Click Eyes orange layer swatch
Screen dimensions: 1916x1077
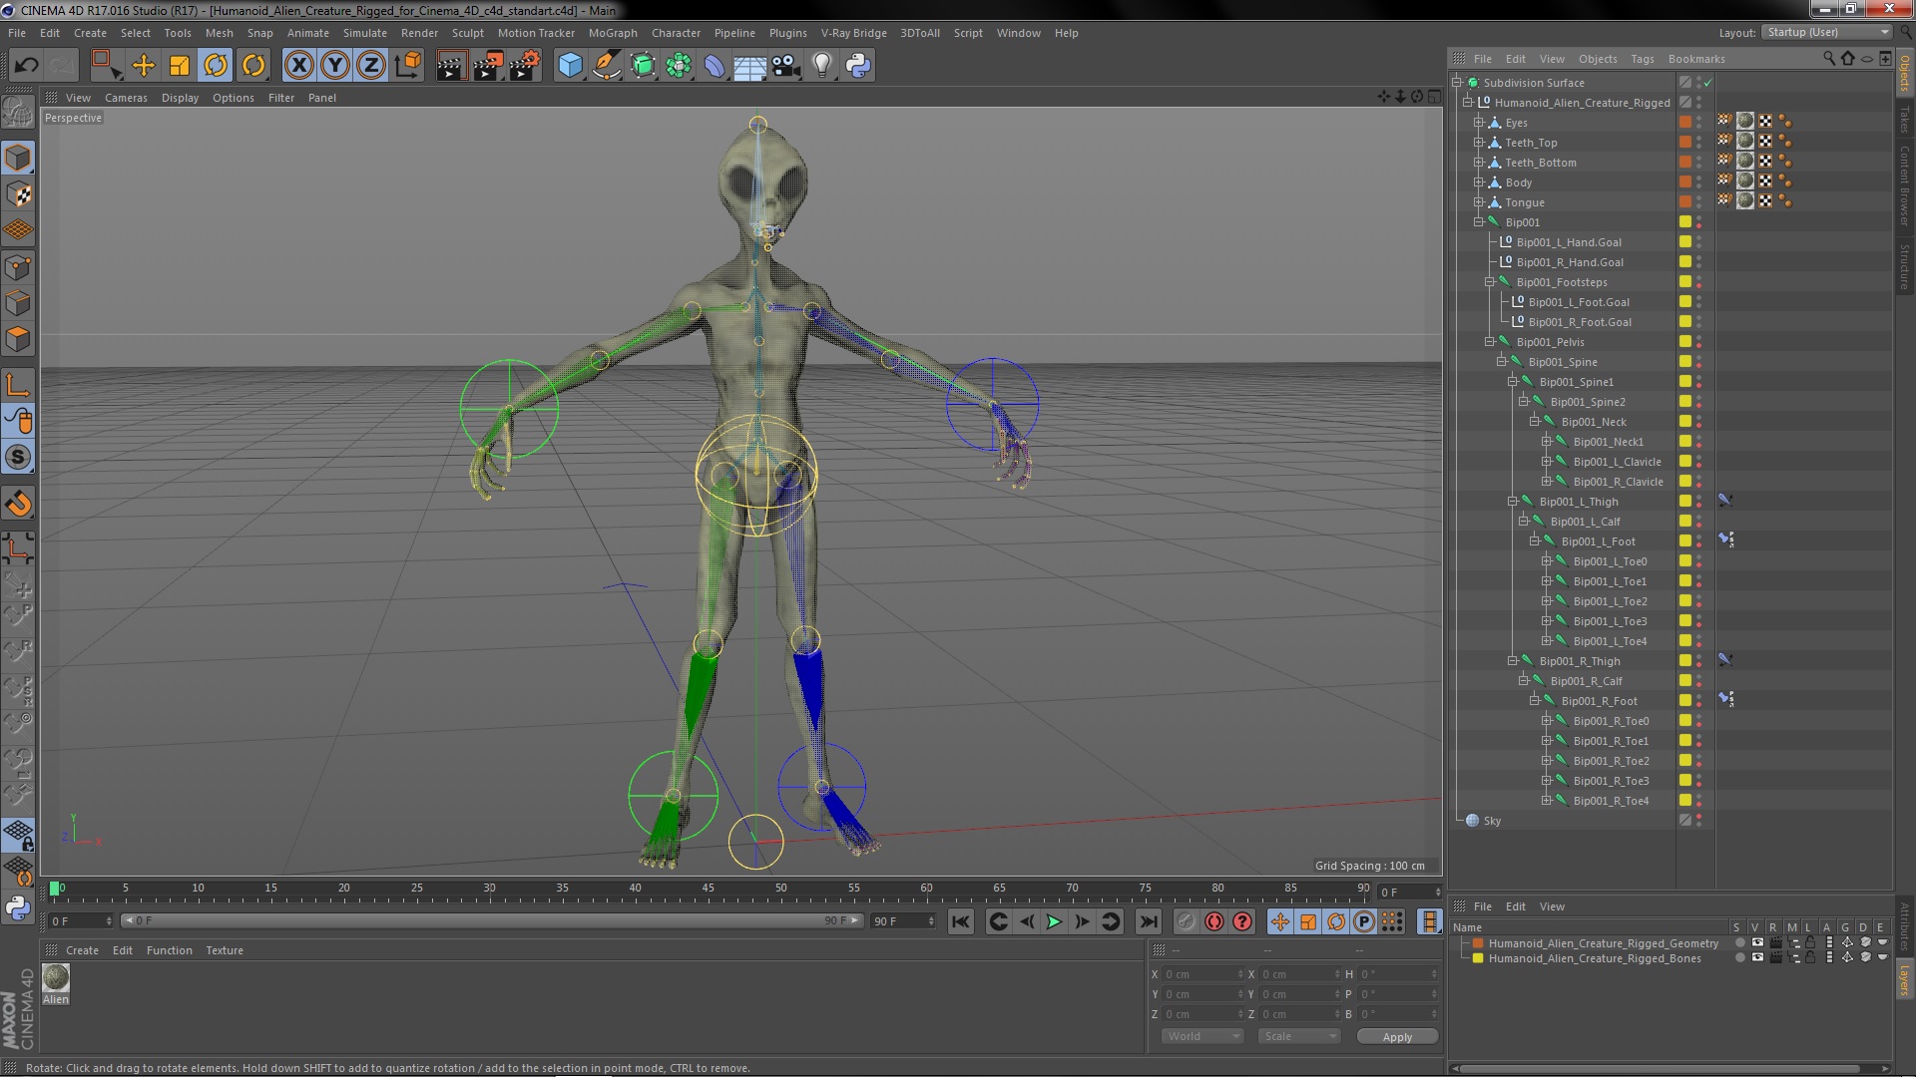[x=1684, y=123]
